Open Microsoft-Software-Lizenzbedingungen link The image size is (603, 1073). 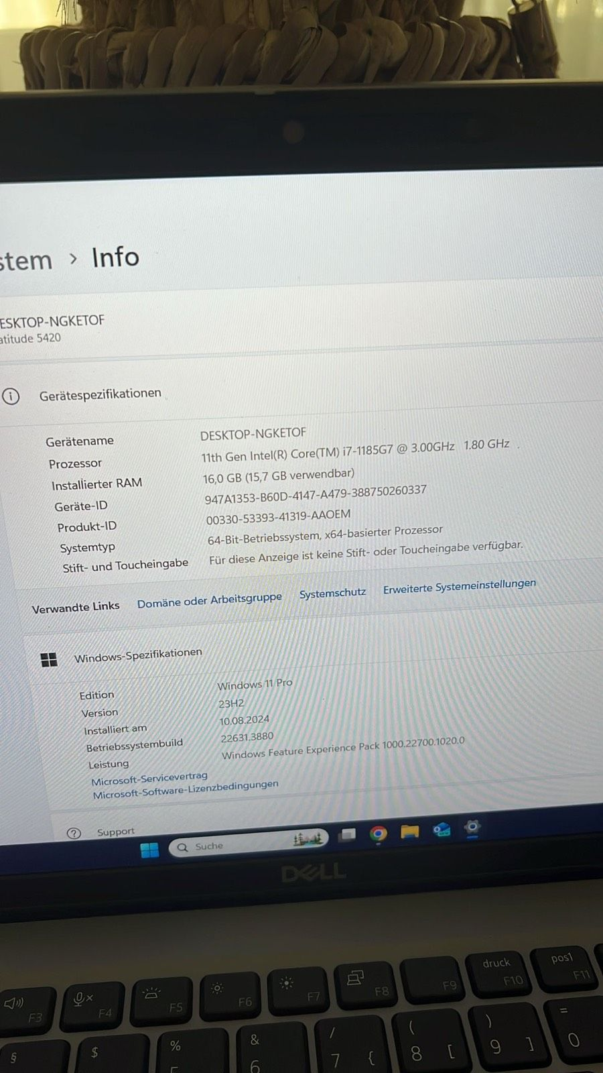pyautogui.click(x=186, y=789)
